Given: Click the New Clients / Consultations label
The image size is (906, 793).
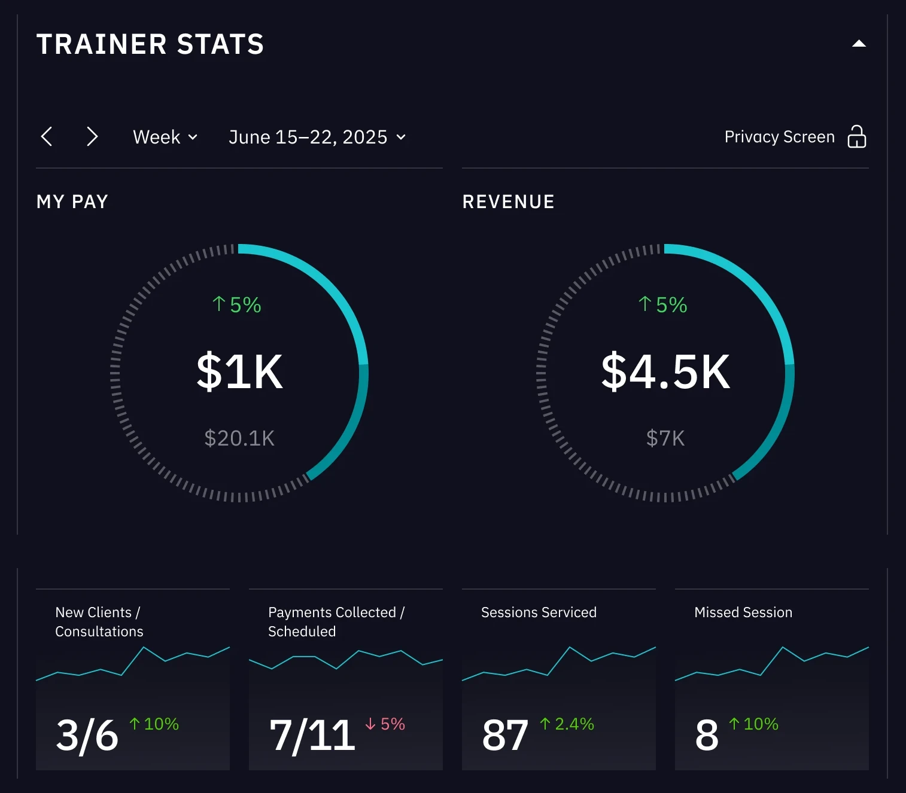Looking at the screenshot, I should (99, 622).
